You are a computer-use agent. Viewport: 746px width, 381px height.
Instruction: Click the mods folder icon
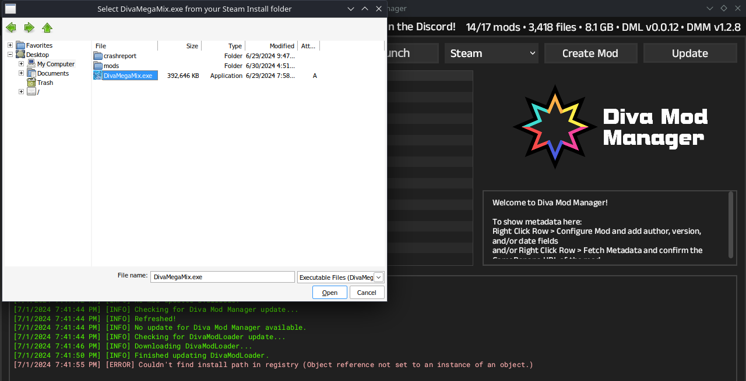click(x=98, y=66)
